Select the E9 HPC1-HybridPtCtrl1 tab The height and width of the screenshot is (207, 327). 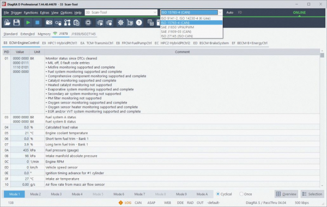[59, 43]
